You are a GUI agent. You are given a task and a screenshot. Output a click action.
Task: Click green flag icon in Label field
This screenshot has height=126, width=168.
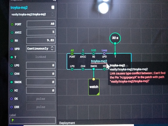click(13, 120)
